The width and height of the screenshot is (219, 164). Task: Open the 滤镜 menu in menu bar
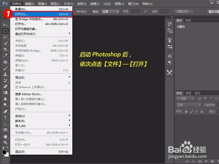point(95,4)
